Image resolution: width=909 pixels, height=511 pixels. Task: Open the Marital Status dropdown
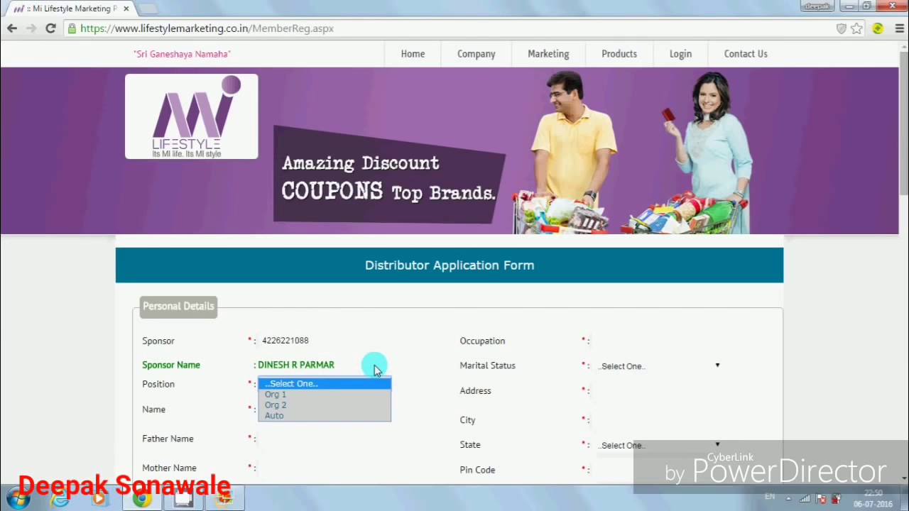659,366
